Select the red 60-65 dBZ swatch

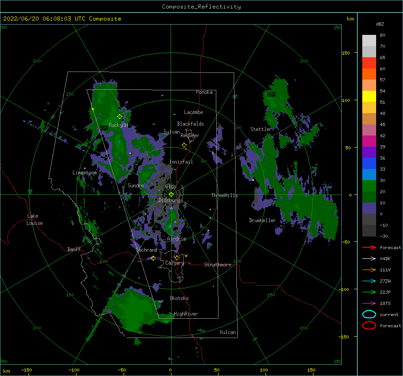point(369,63)
